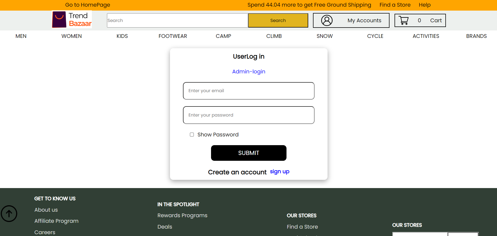Toggle the Show Password checkbox
The height and width of the screenshot is (236, 497).
tap(192, 135)
